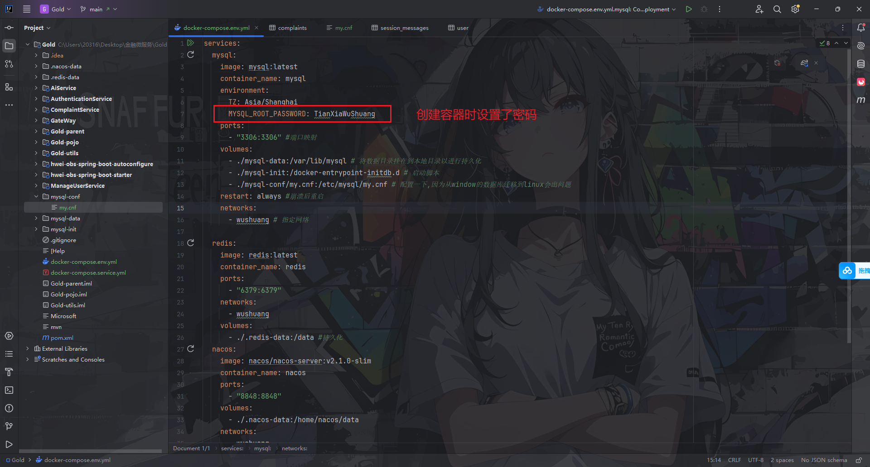
Task: Expand the AiService folder
Action: 36,88
